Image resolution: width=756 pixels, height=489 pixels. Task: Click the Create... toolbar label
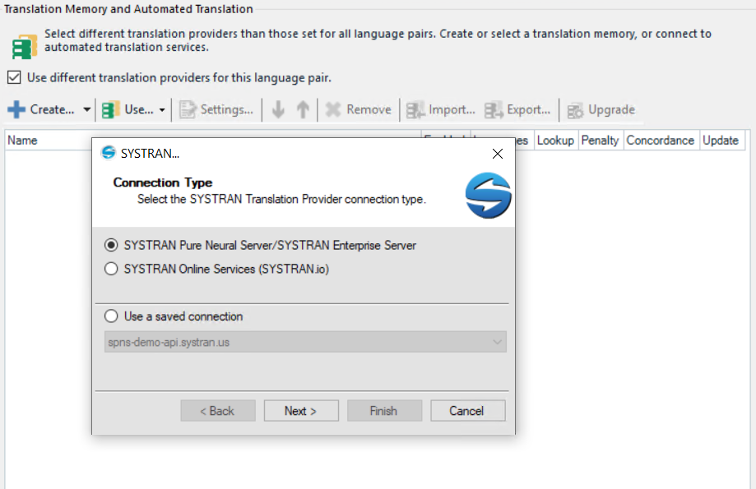[x=53, y=109]
